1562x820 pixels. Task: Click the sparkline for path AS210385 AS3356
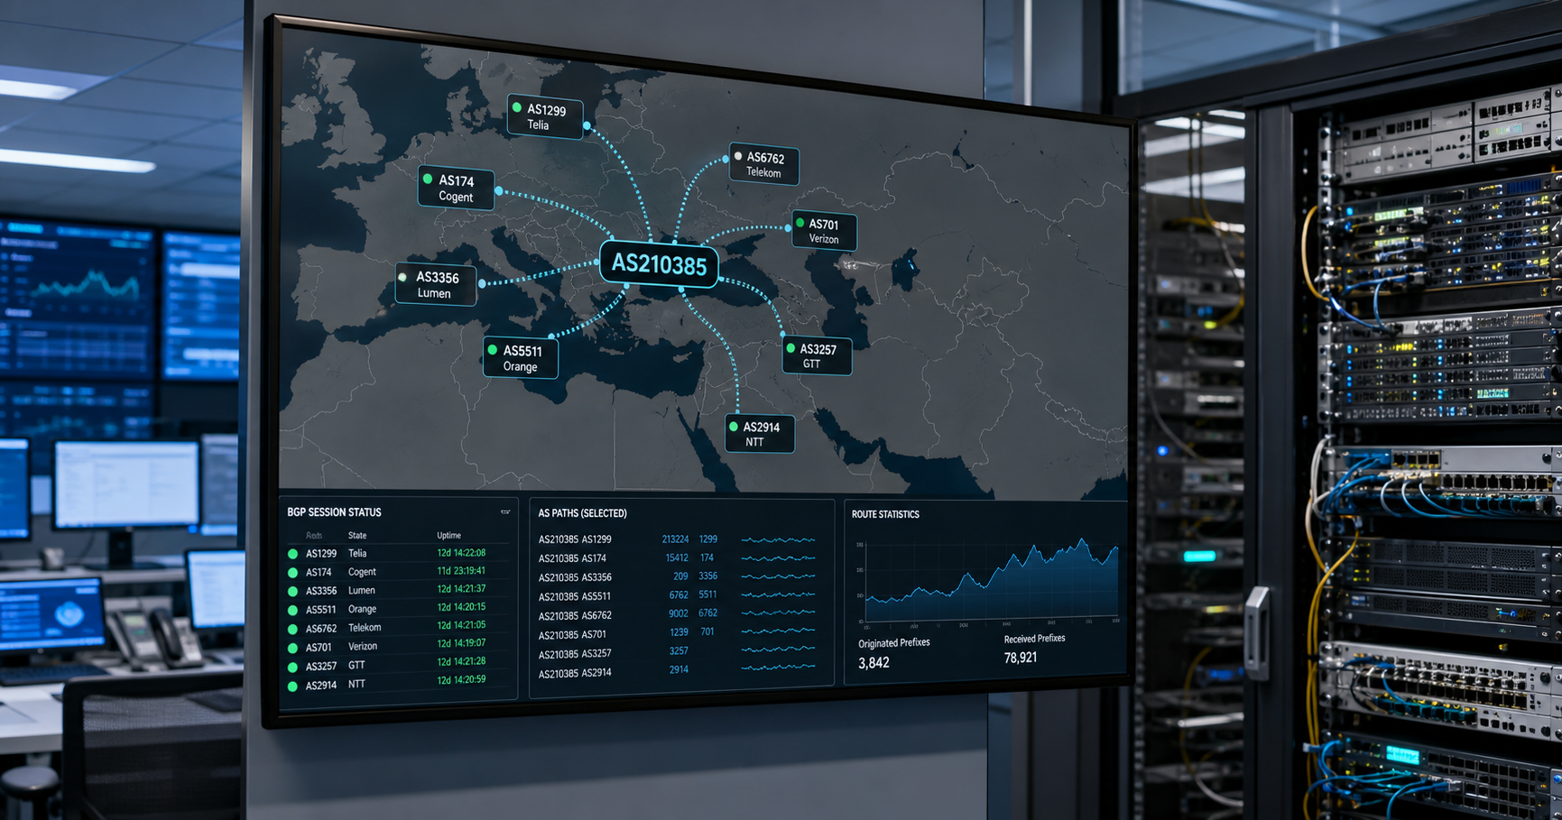pos(778,576)
